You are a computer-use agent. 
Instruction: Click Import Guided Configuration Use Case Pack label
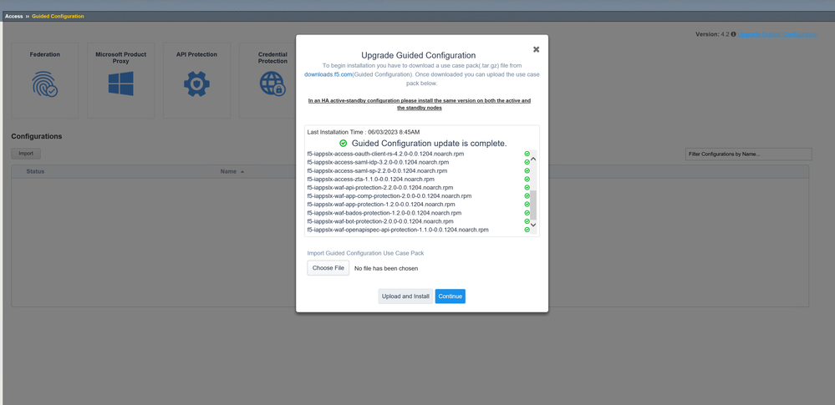365,253
